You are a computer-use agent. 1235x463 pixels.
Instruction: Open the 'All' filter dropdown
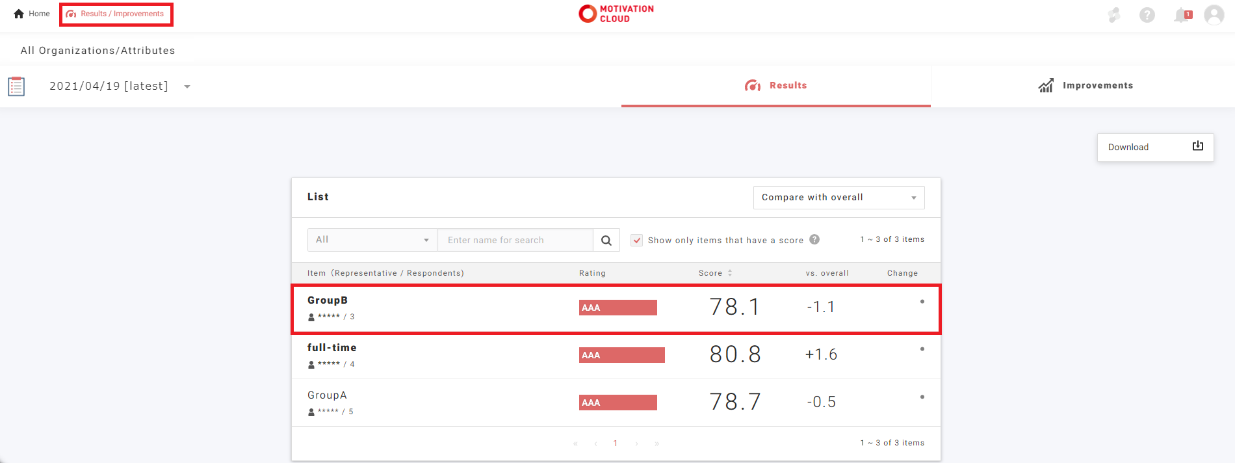pos(372,240)
